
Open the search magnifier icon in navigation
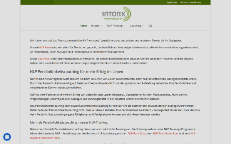pyautogui.click(x=150, y=26)
